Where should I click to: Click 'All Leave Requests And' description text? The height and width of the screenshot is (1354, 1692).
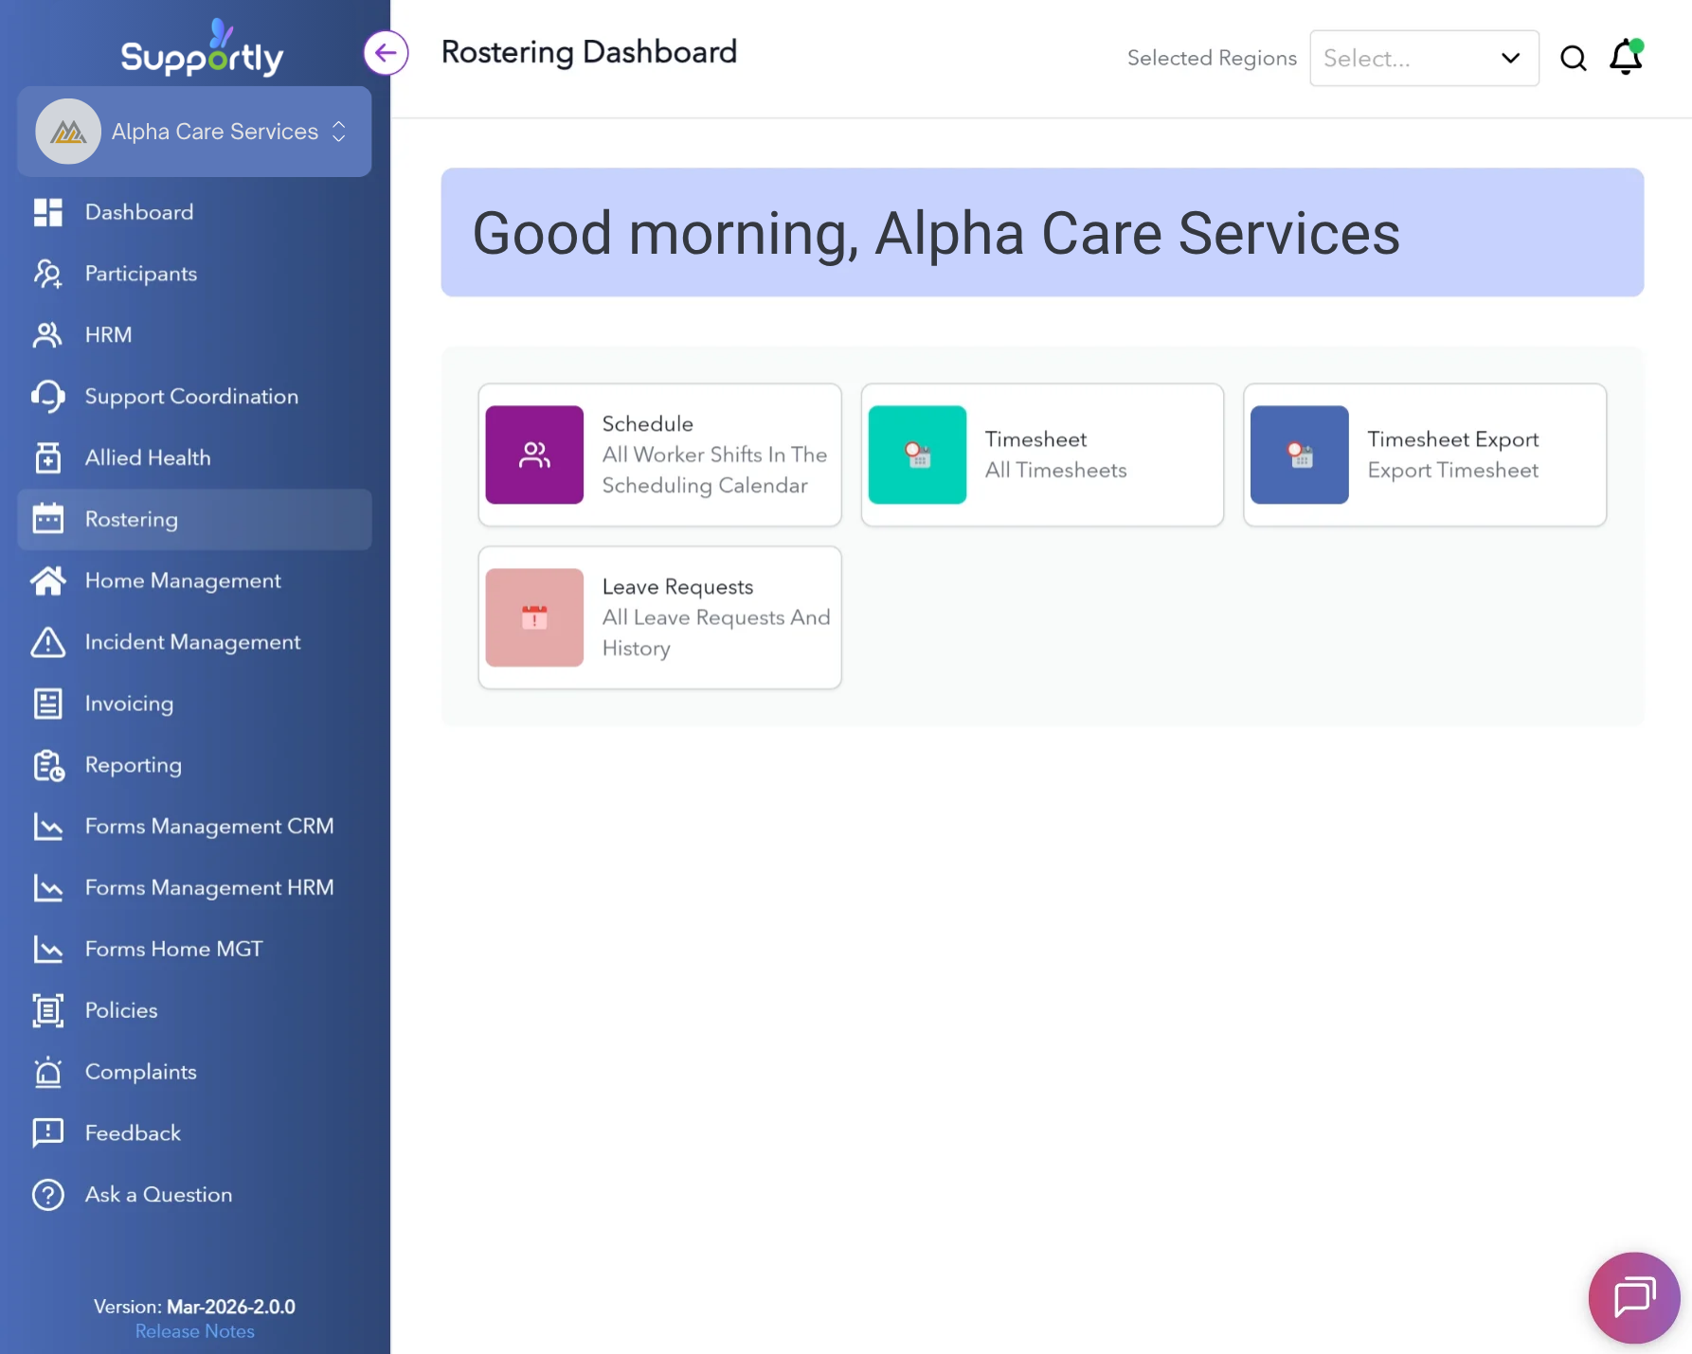tap(716, 617)
